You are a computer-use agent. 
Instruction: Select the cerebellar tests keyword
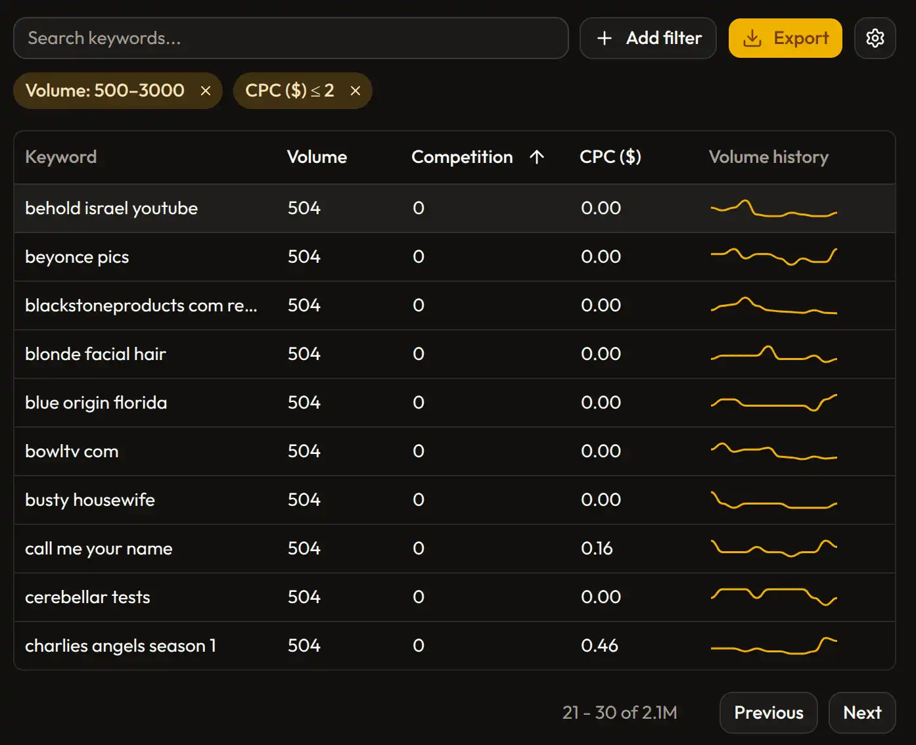tap(87, 597)
